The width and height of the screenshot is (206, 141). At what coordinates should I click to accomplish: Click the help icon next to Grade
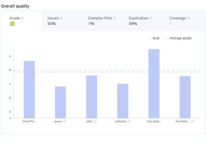[22, 18]
